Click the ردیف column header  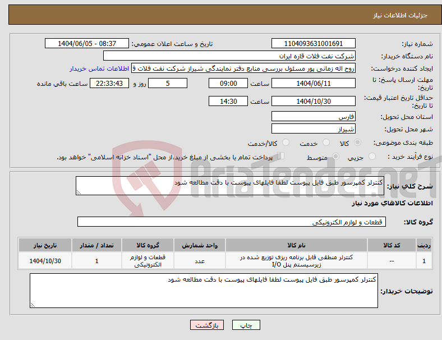coord(423,245)
